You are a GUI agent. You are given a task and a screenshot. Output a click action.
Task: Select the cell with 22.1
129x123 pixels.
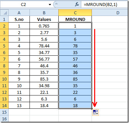(44, 92)
